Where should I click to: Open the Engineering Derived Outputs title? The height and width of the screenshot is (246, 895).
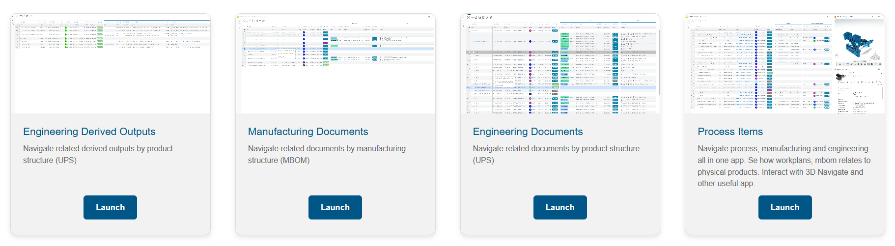[89, 132]
